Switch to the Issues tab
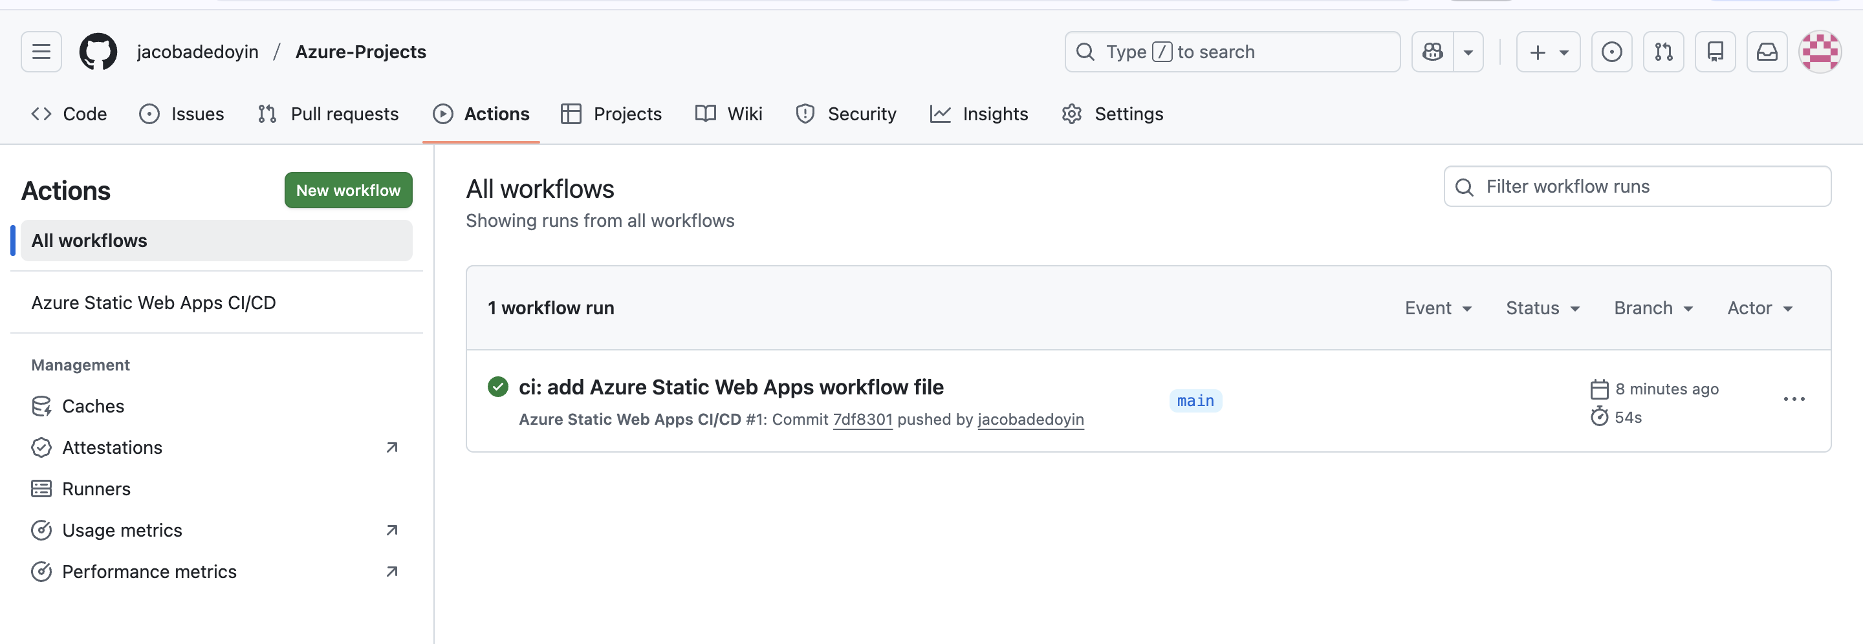 tap(182, 114)
